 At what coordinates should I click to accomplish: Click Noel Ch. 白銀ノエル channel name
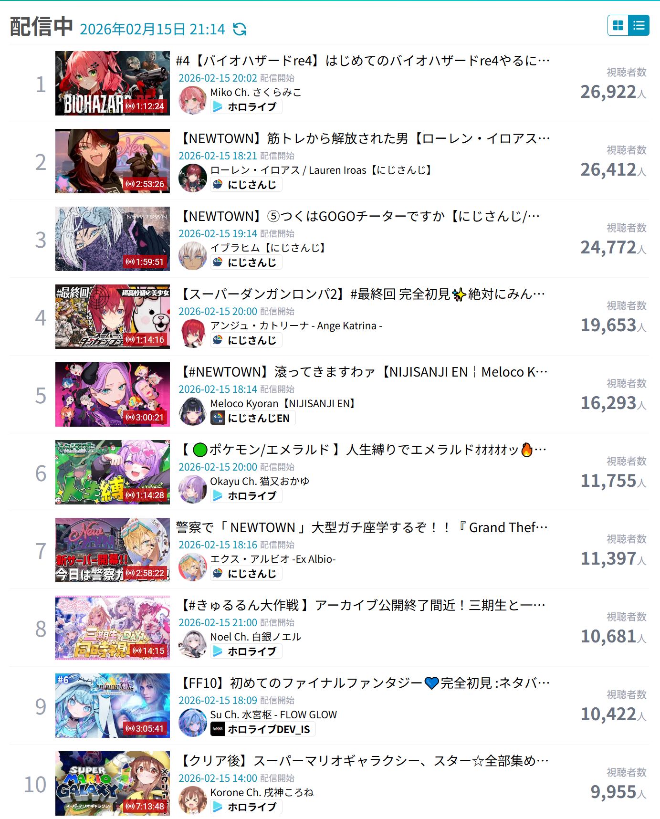click(x=256, y=637)
